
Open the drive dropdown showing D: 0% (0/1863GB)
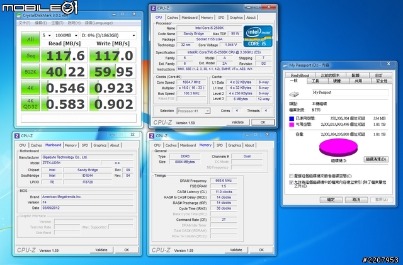[x=108, y=35]
